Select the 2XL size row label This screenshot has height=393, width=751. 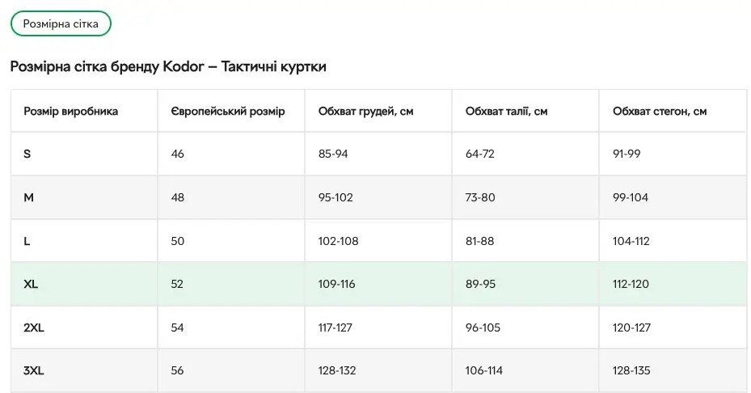point(34,327)
